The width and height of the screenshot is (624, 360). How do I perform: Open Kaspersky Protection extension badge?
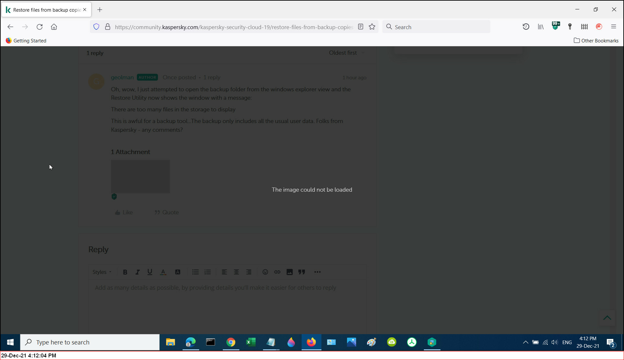coord(556,26)
